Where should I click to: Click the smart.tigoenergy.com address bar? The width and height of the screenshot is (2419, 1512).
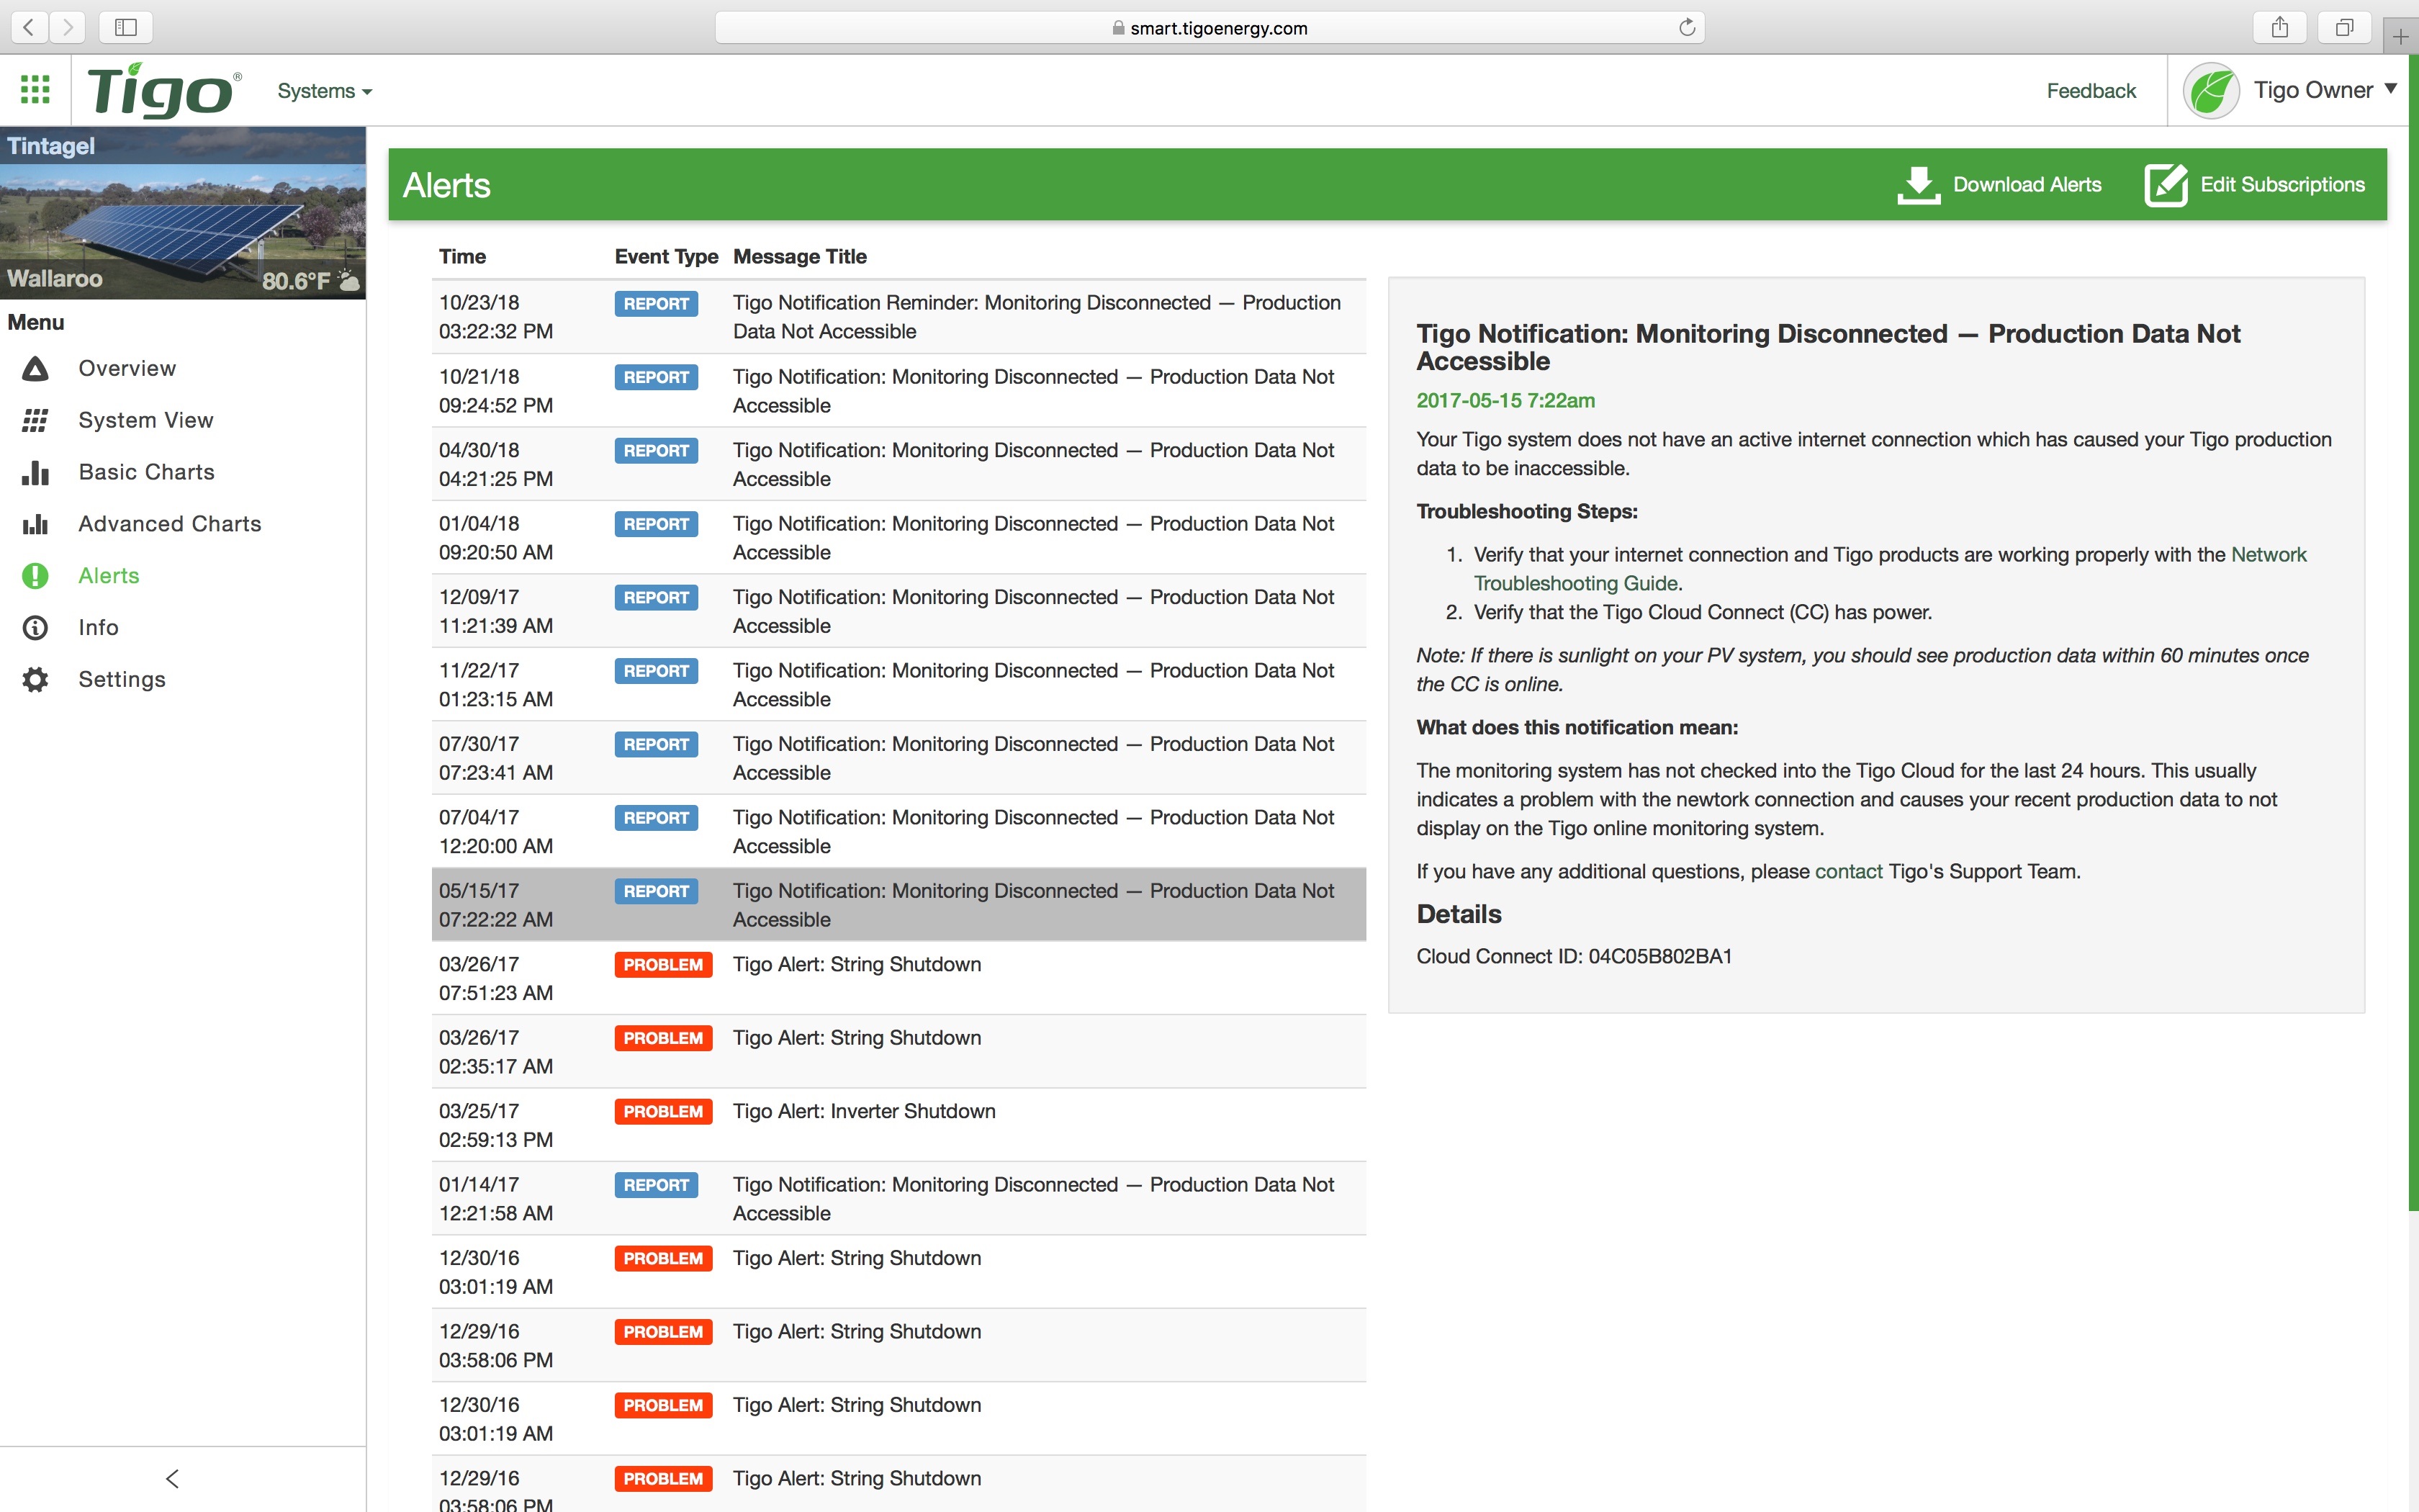point(1209,28)
